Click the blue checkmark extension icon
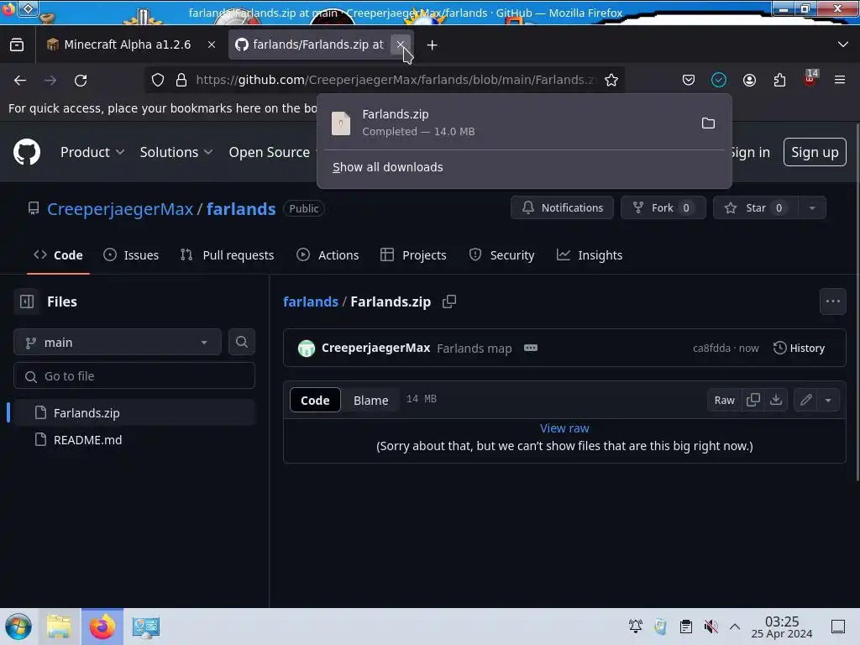Viewport: 860px width, 645px height. point(719,80)
